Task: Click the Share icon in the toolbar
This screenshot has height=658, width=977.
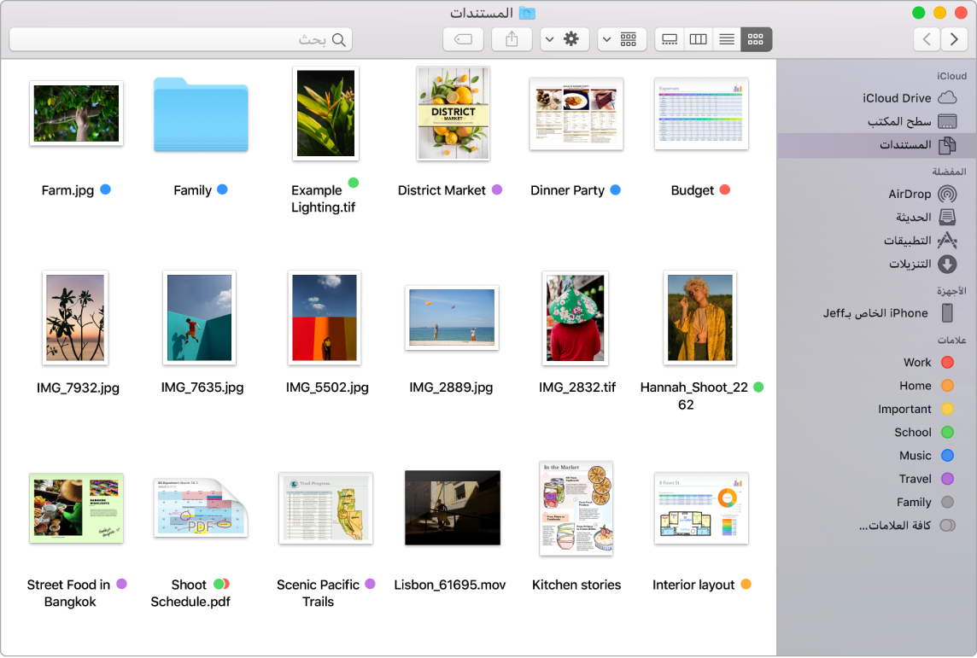Action: point(511,38)
